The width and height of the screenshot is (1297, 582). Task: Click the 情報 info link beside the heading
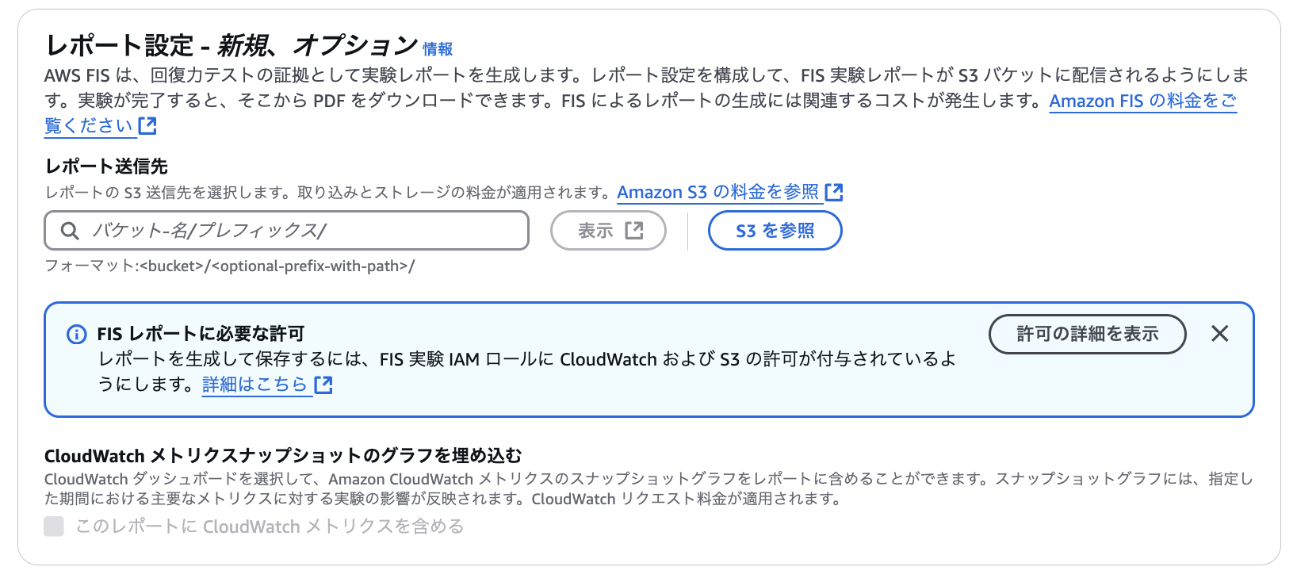(x=438, y=48)
